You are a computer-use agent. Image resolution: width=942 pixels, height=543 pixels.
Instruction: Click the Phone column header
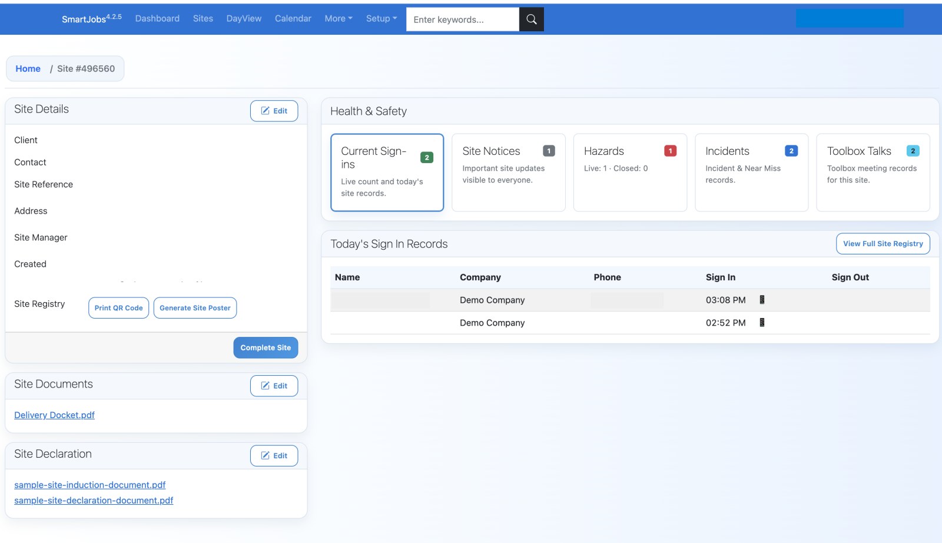click(x=607, y=277)
